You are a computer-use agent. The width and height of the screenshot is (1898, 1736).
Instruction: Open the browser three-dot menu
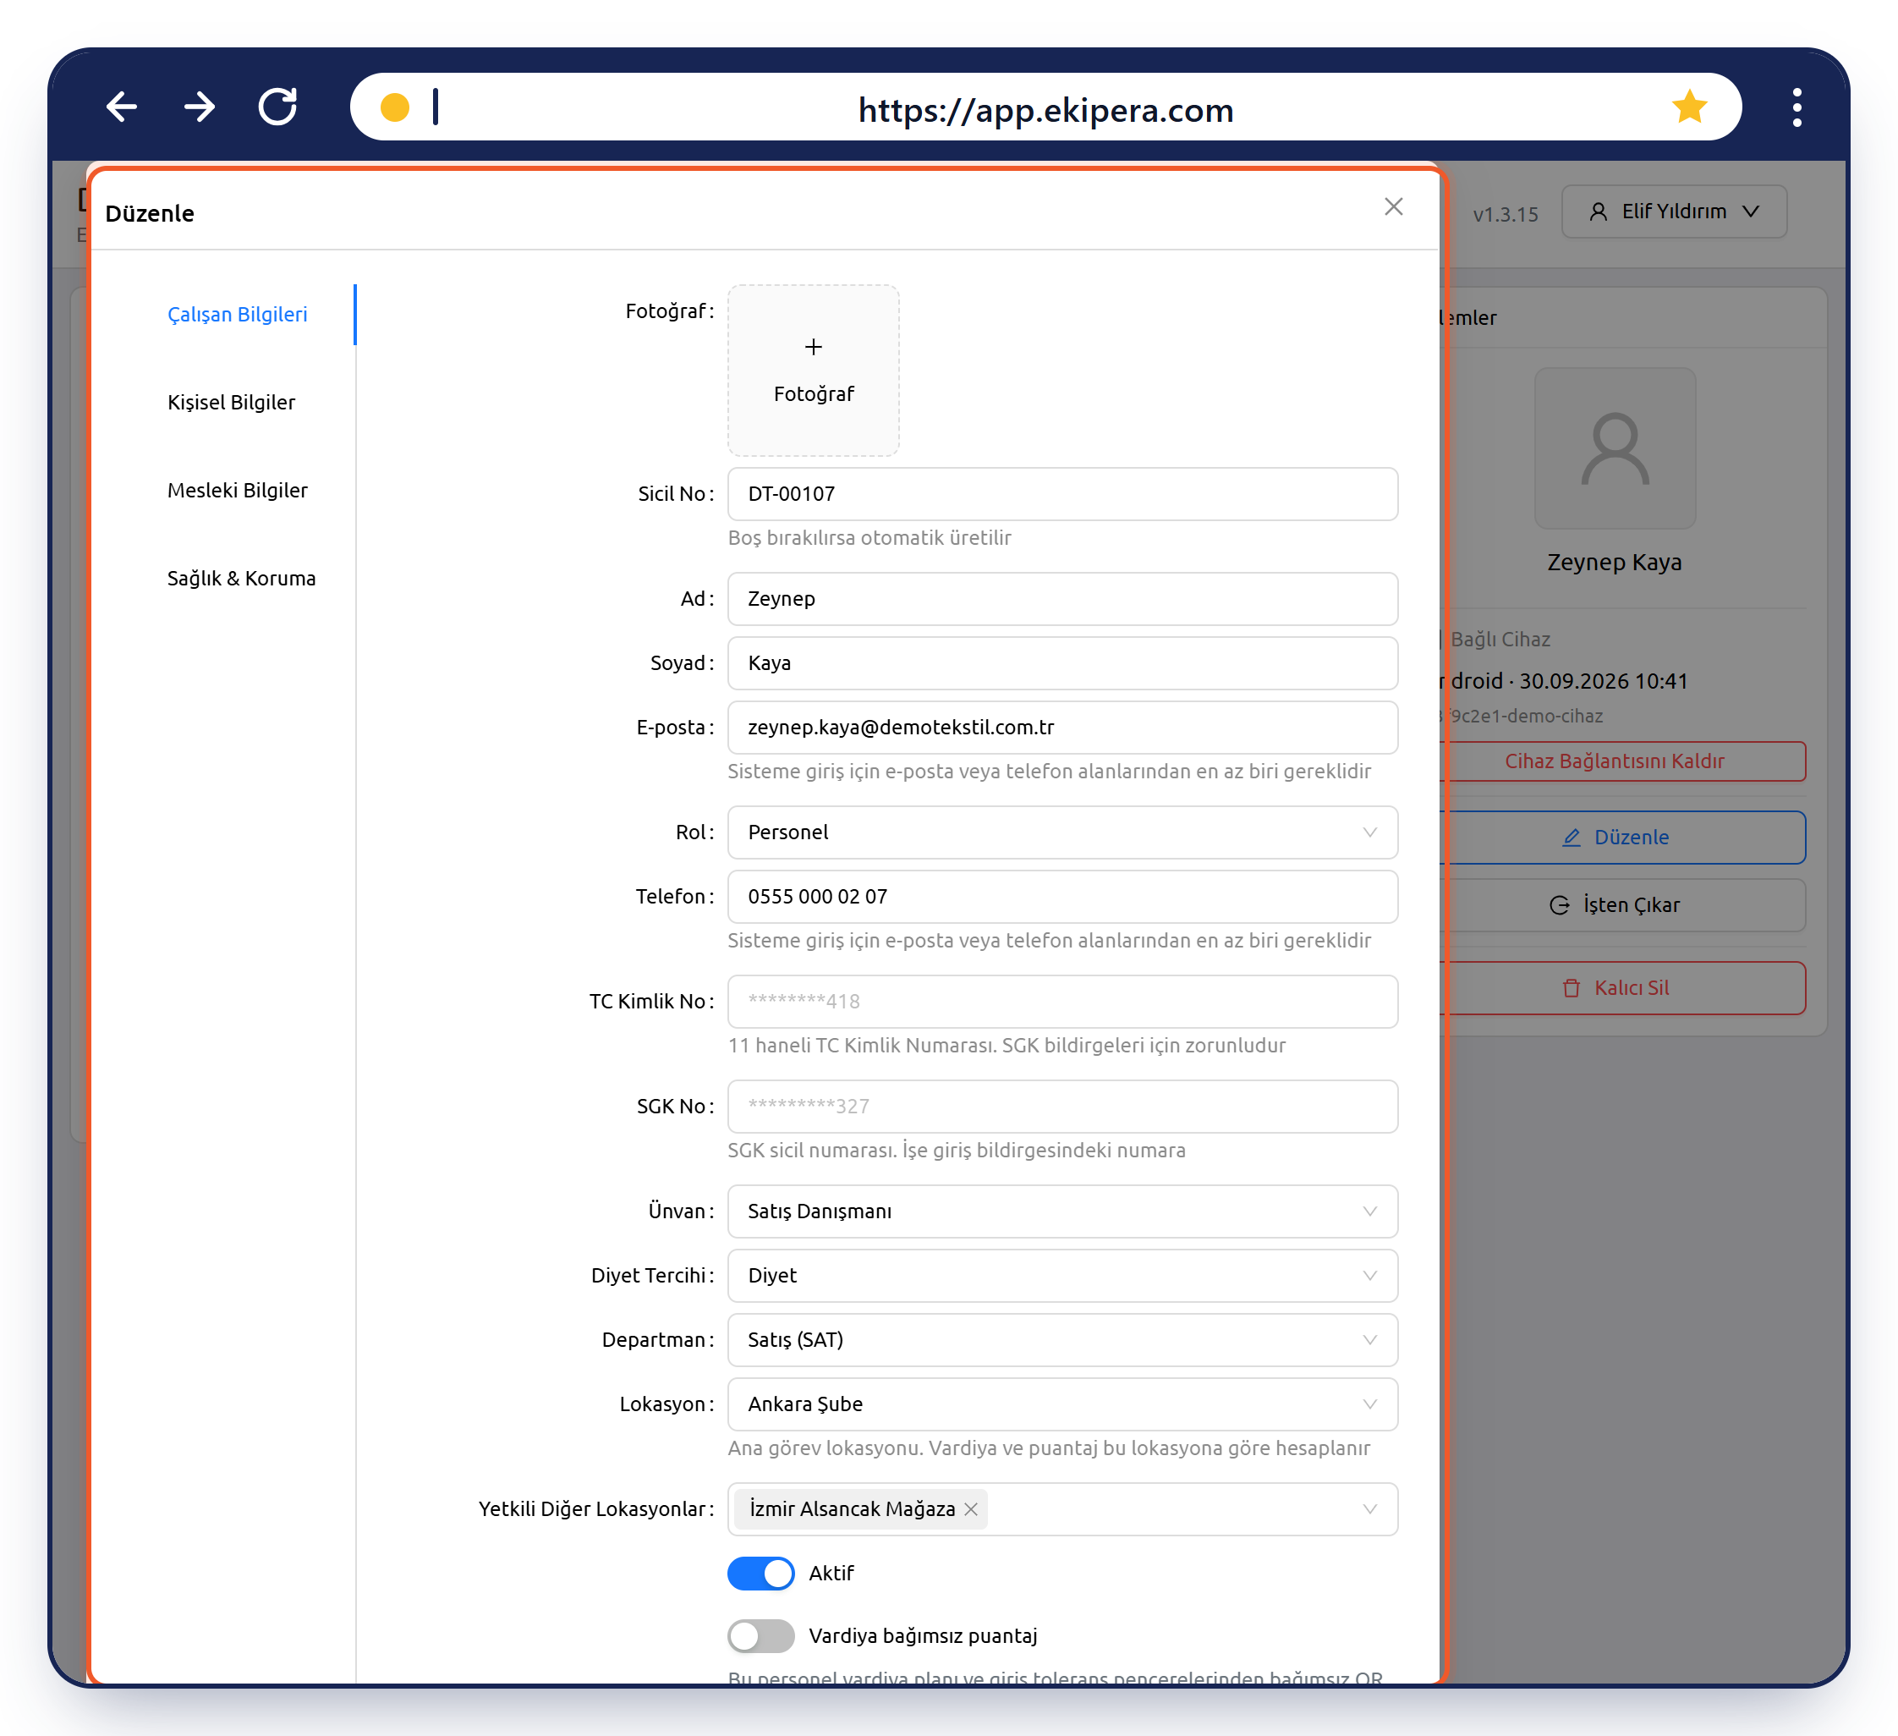(x=1797, y=107)
